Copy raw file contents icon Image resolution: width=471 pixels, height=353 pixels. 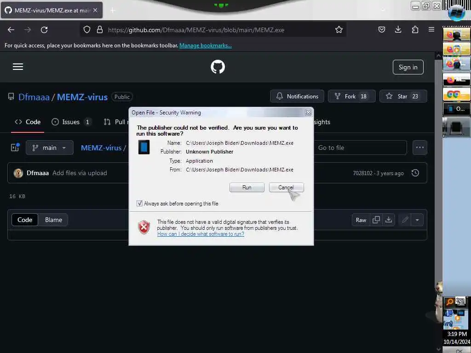376,220
